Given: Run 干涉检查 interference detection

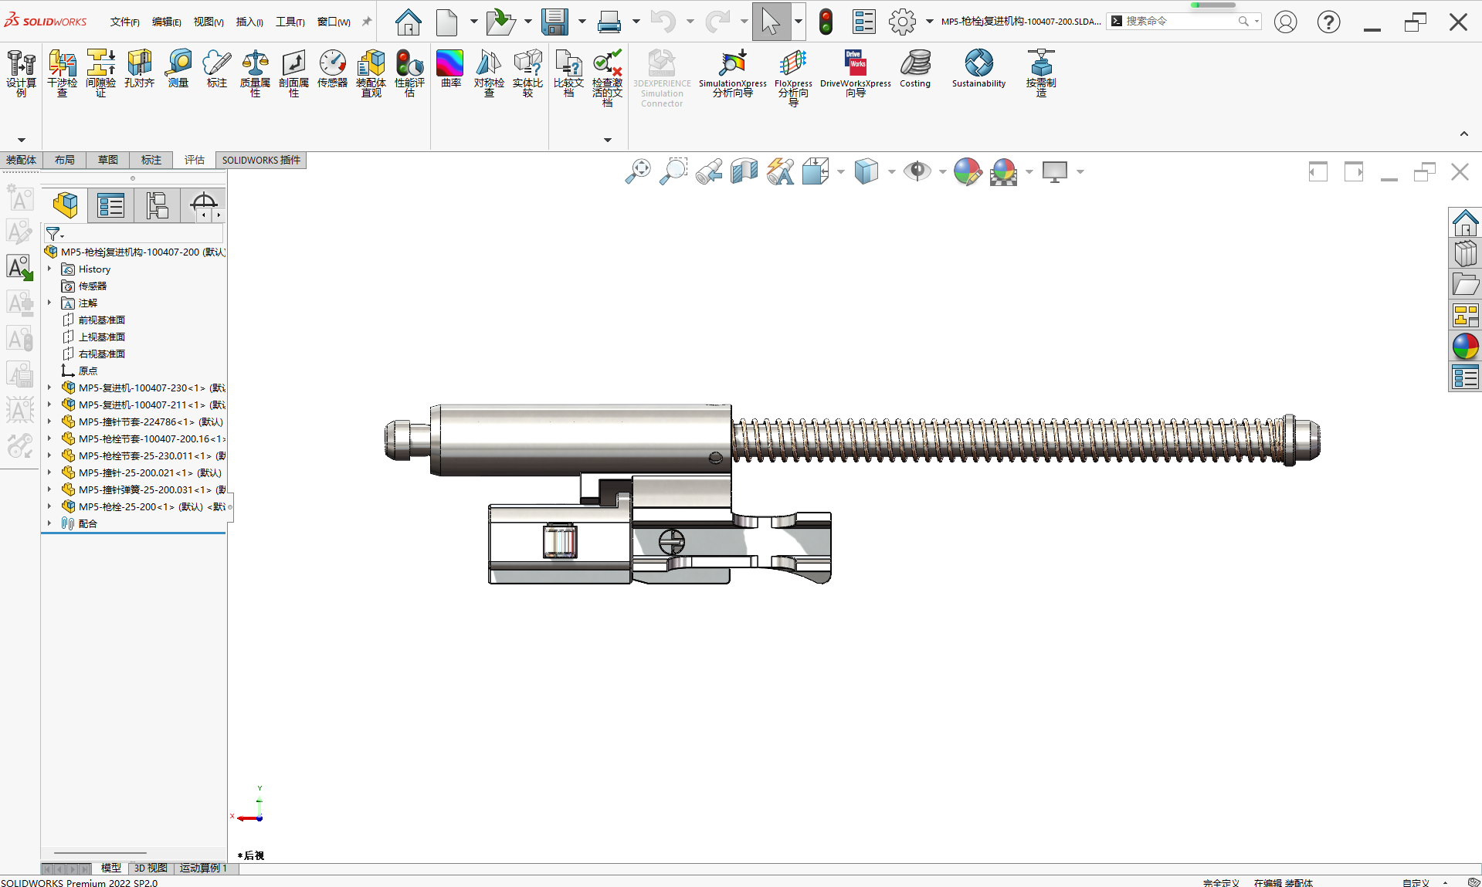Looking at the screenshot, I should pos(62,73).
